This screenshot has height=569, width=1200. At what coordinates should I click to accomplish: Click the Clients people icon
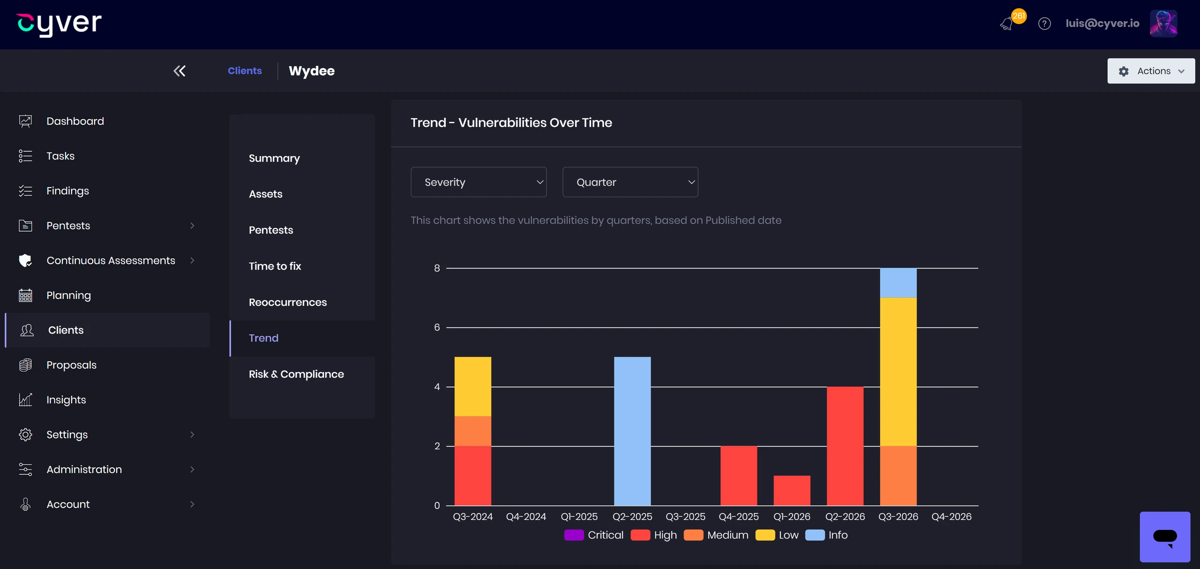click(x=27, y=330)
